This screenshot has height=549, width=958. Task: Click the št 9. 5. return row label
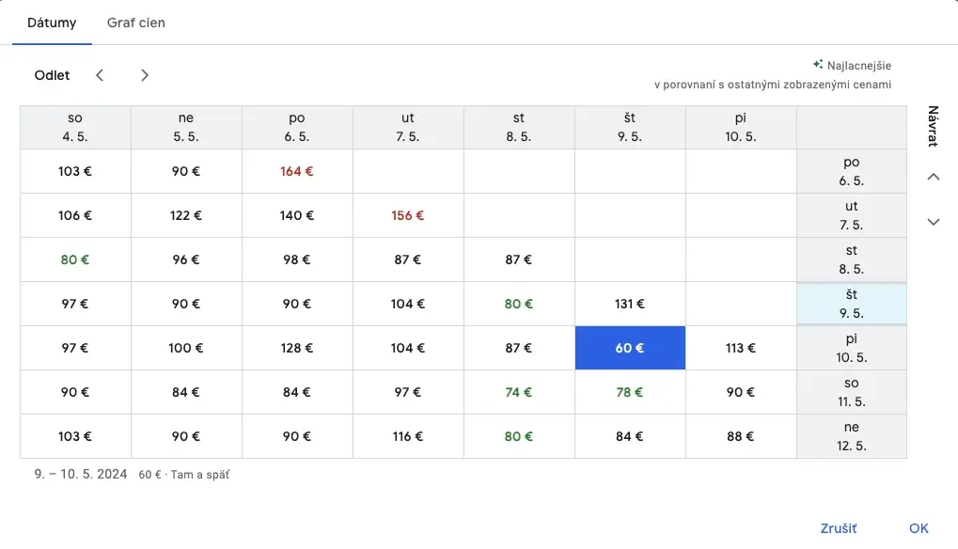[851, 303]
